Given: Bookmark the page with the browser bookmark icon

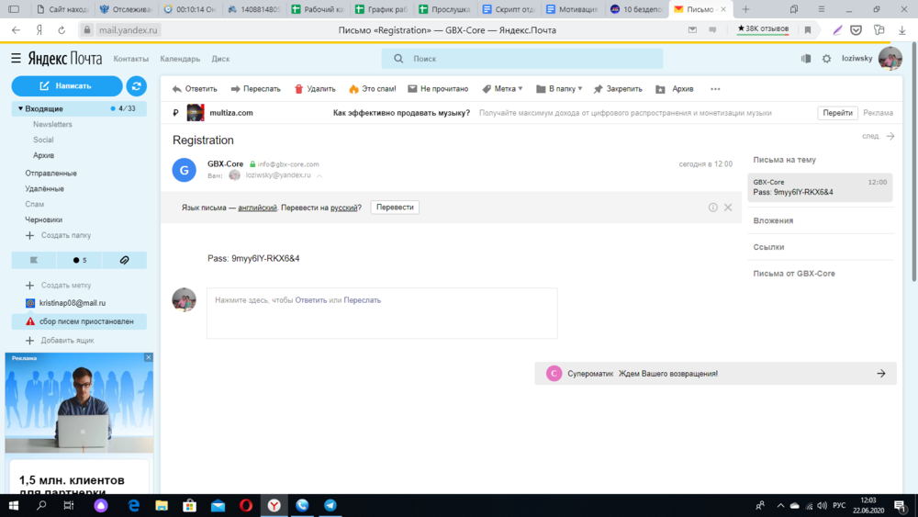Looking at the screenshot, I should pyautogui.click(x=808, y=30).
